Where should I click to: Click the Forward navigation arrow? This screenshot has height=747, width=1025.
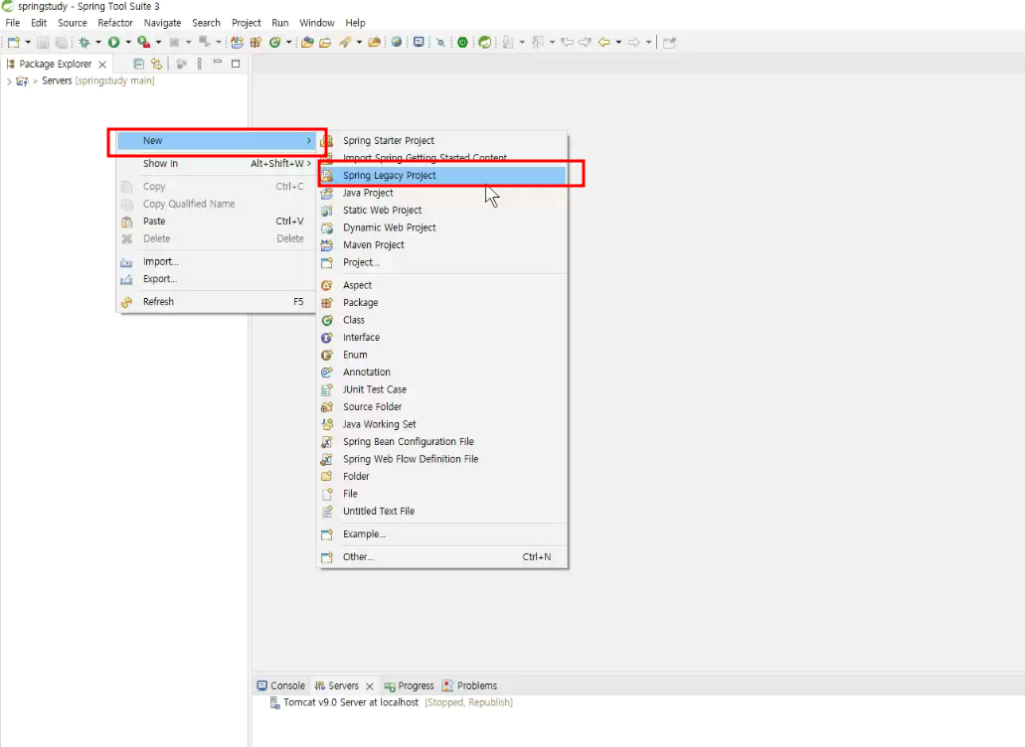tap(633, 43)
